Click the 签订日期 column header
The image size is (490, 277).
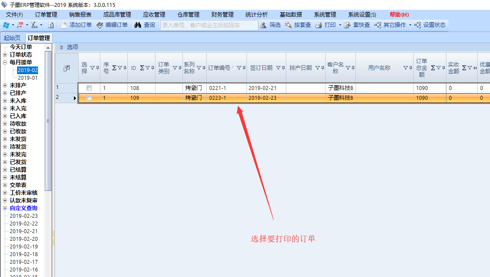[x=261, y=68]
